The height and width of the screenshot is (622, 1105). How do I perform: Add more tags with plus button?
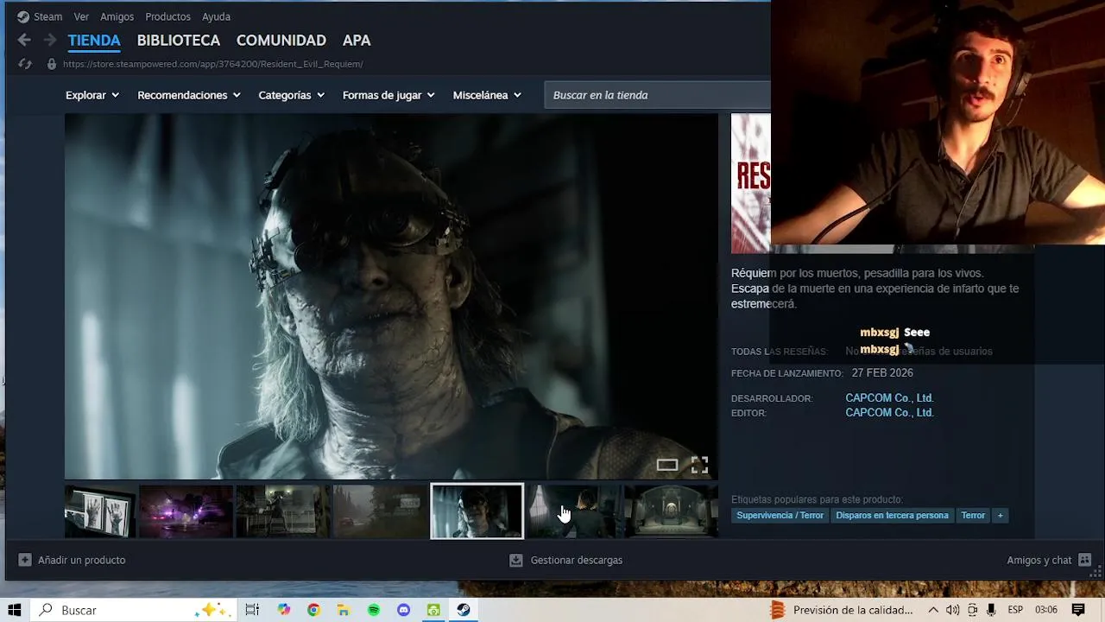point(1001,516)
